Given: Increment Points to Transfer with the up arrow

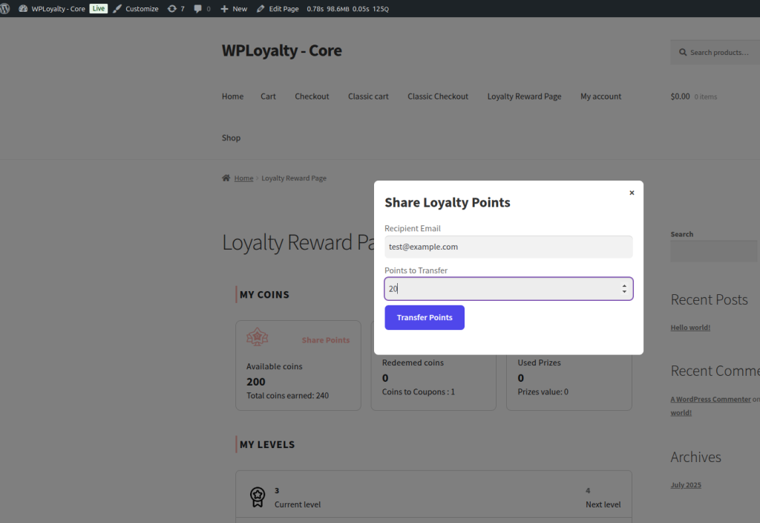Looking at the screenshot, I should point(624,285).
